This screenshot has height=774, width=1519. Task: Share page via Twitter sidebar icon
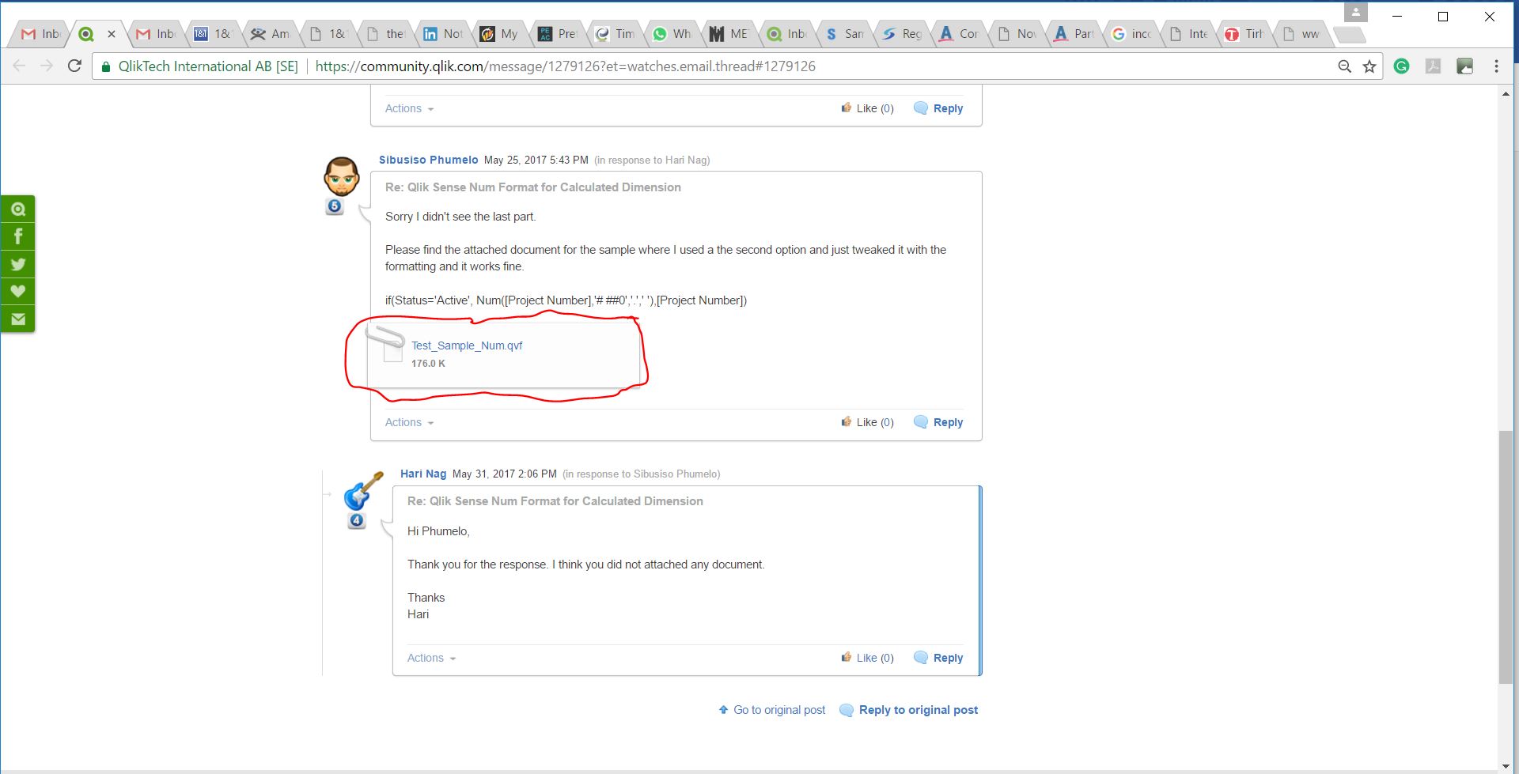click(18, 264)
